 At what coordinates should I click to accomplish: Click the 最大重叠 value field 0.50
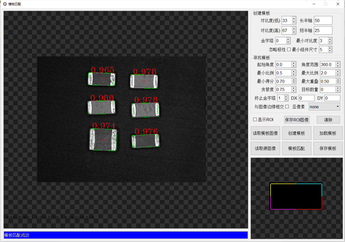click(x=328, y=81)
